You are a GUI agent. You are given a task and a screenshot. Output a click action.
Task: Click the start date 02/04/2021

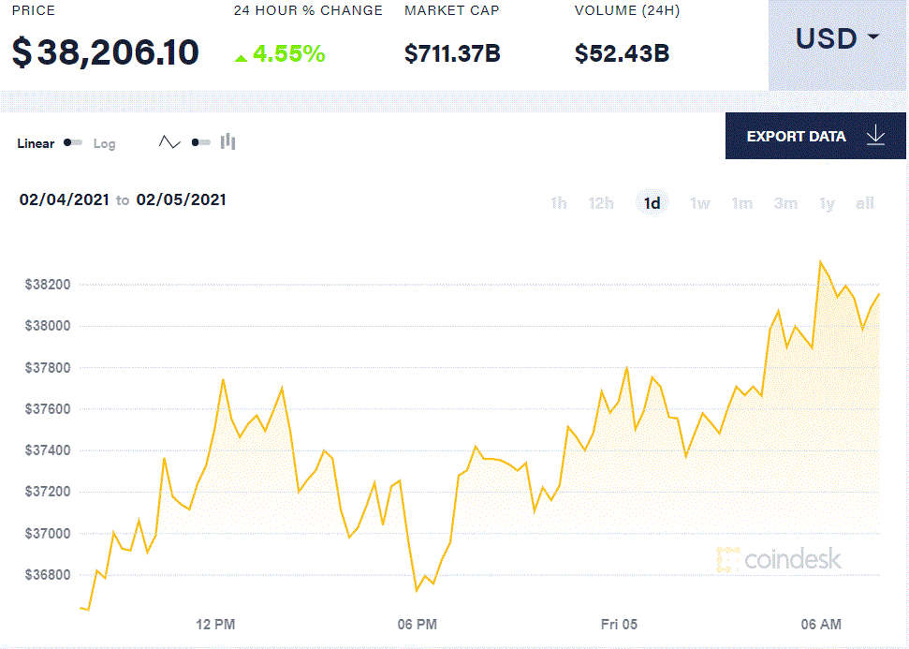pyautogui.click(x=63, y=199)
